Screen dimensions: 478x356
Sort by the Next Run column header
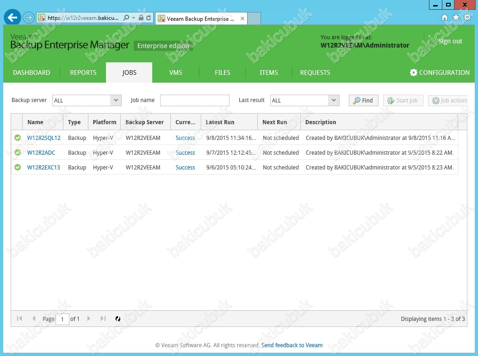[x=279, y=122]
